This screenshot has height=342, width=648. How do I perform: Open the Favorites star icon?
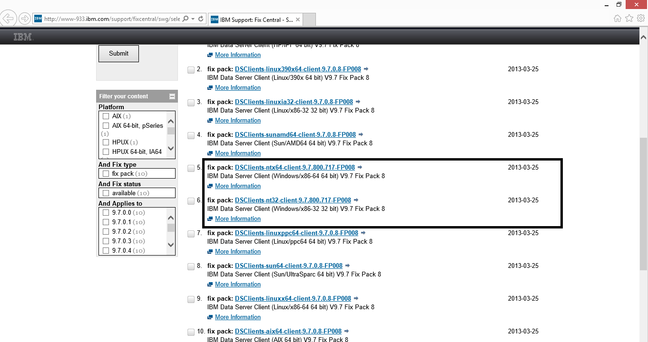629,19
